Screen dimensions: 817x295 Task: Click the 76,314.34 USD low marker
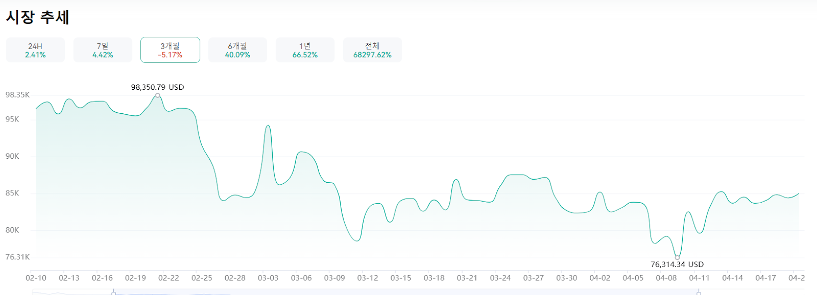click(x=677, y=258)
